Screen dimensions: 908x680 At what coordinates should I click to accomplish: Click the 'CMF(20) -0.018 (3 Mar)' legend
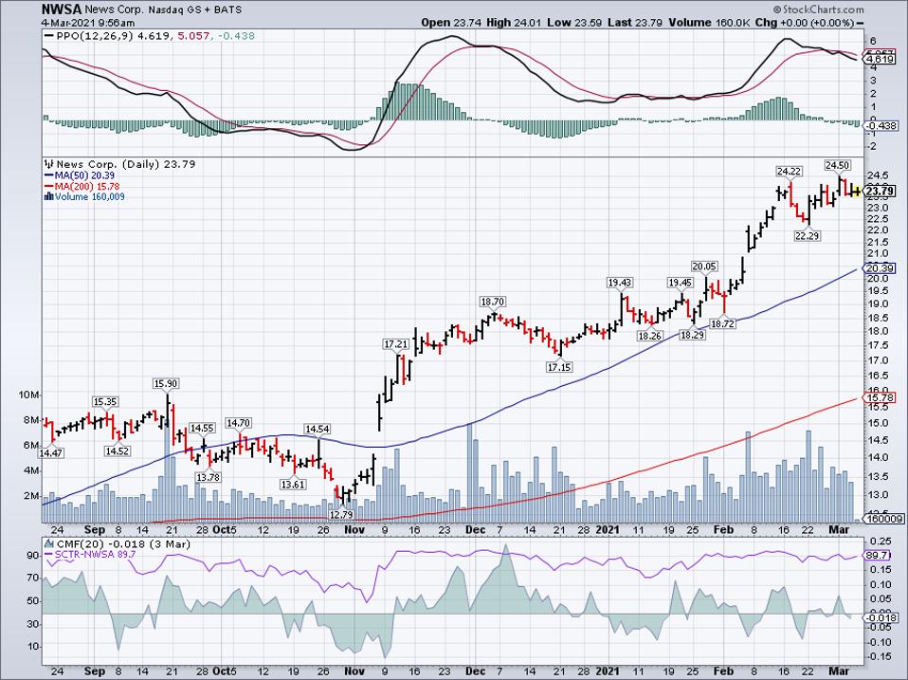[x=123, y=544]
